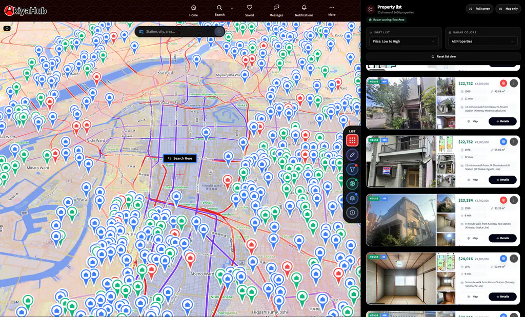This screenshot has height=317, width=525.
Task: Open three-dot menu on Shuntokumichi card
Action: tap(514, 141)
